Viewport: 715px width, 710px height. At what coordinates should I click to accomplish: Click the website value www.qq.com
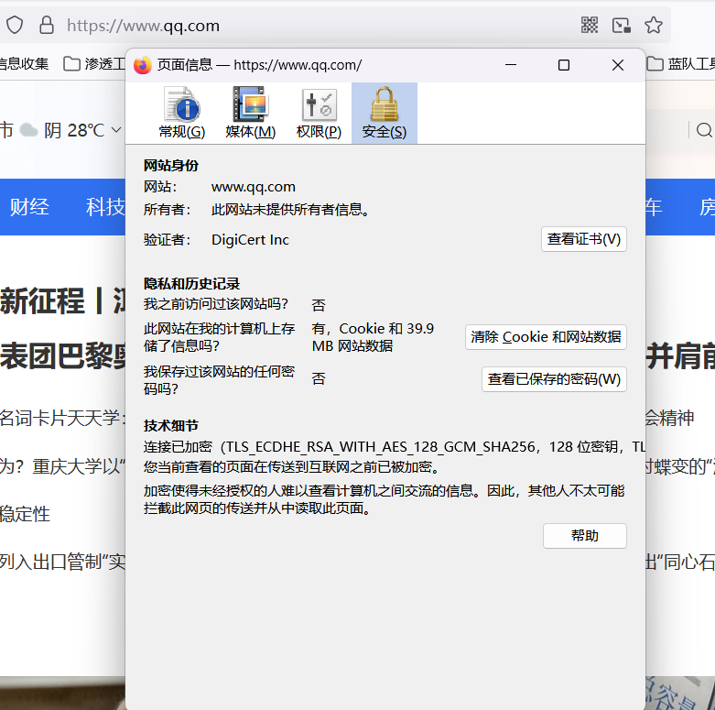pos(254,187)
